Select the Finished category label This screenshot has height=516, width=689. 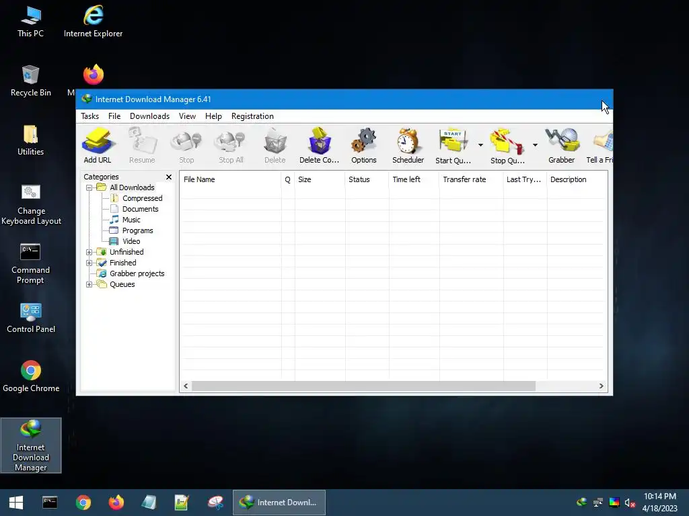click(x=123, y=263)
